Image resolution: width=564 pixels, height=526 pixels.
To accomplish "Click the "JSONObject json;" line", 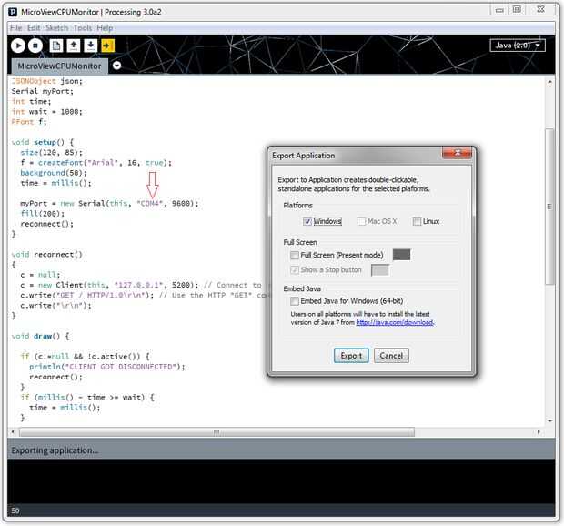I will (46, 81).
